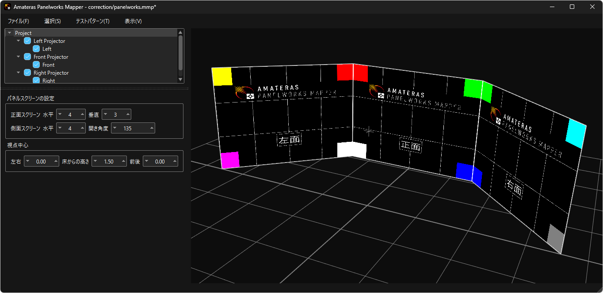Uncheck the Left Projector checkbox

tap(27, 41)
